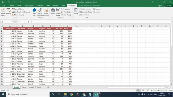Start Record Macro
The height and width of the screenshot is (97, 173).
coord(18,9)
